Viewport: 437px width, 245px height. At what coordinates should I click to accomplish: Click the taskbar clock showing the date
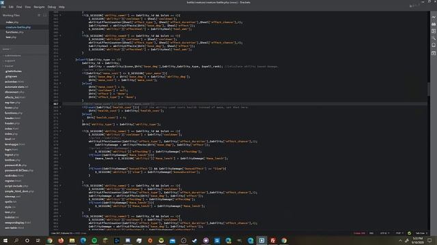[417, 240]
